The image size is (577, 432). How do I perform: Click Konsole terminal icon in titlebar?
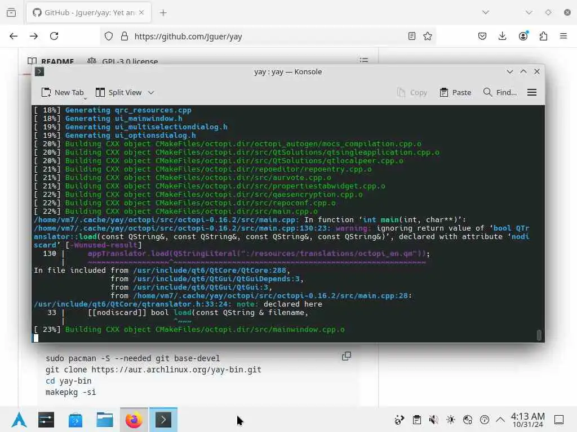39,71
